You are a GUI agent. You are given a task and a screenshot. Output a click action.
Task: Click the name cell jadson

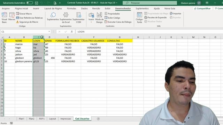click(24, 55)
